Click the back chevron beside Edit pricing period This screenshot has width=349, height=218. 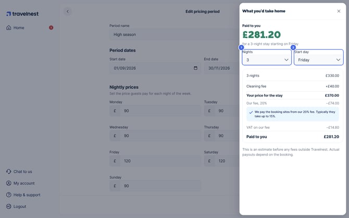[x=68, y=11]
